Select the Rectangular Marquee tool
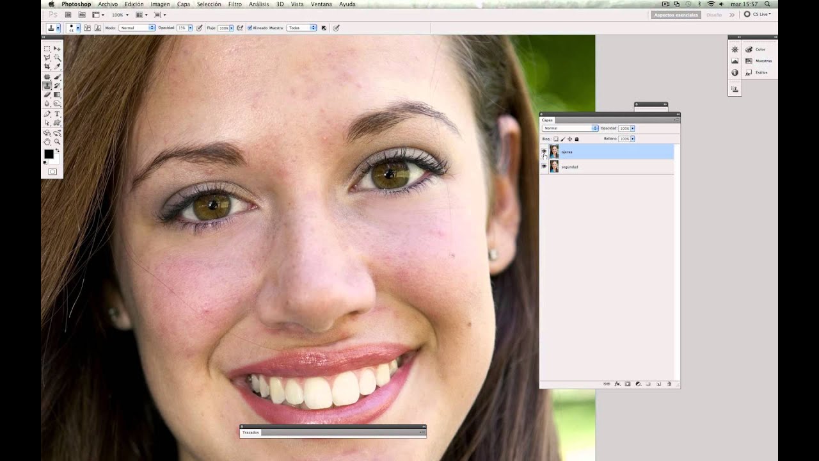The height and width of the screenshot is (461, 819). (x=47, y=49)
